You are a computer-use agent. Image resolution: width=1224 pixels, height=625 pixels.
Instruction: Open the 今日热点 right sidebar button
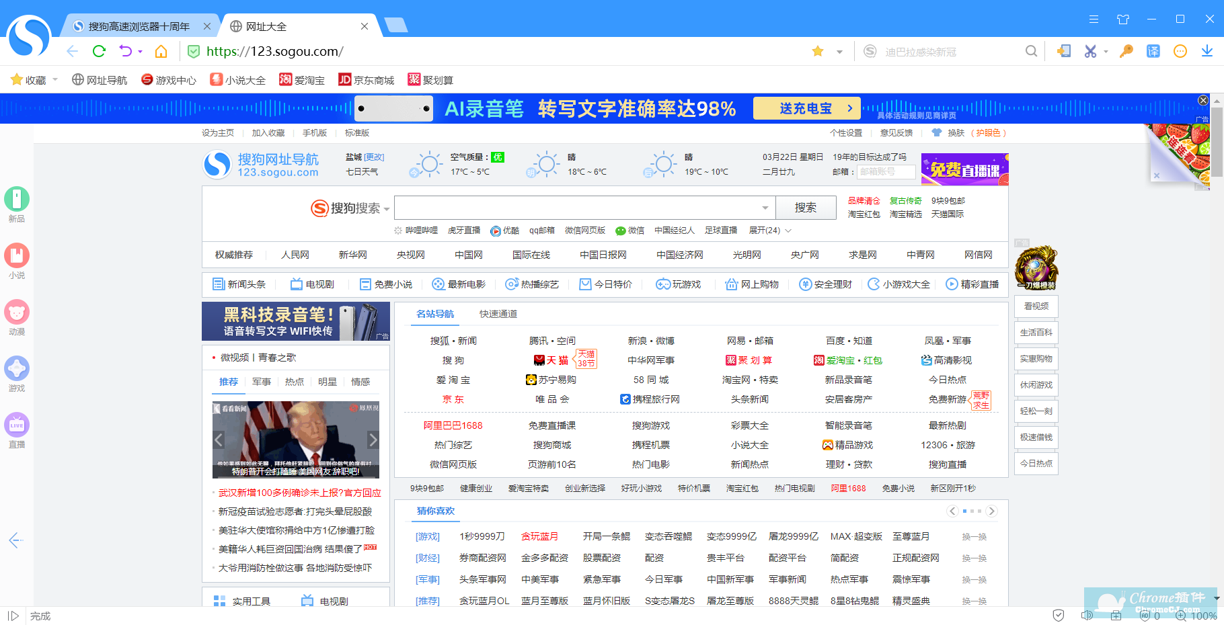point(1036,464)
